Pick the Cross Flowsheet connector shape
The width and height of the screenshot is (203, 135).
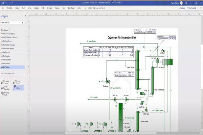5,87
